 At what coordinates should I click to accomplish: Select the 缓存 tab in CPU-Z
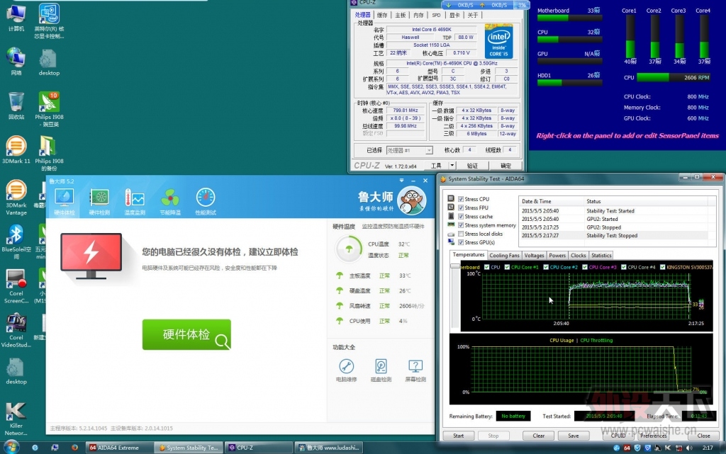click(382, 16)
